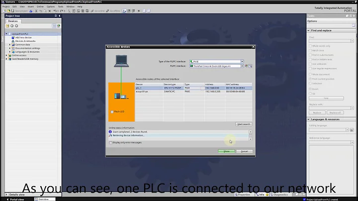Click the Go offline toolbar button
358x201 pixels.
coord(113,11)
